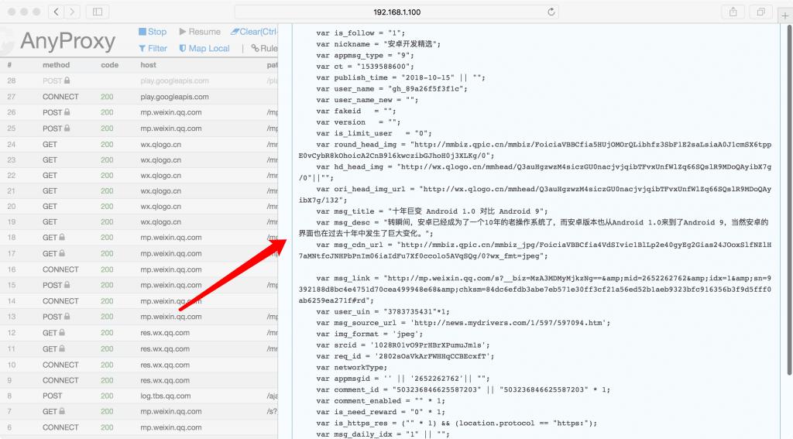This screenshot has height=439, width=793.
Task: Select row 14 CONNECT mp.weixin.qq.com
Action: tap(139, 301)
